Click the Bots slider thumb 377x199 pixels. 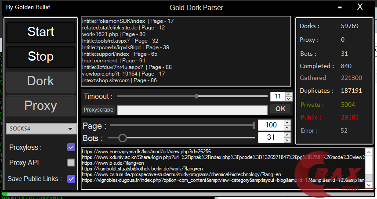pyautogui.click(x=123, y=138)
